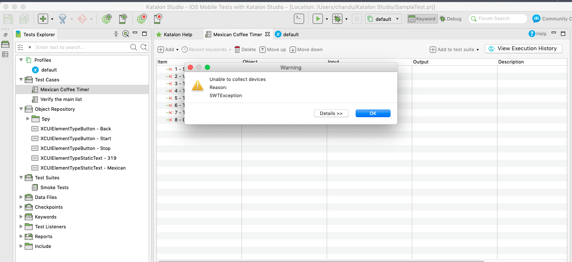Collapse the Object Repository node
572x262 pixels.
click(21, 109)
